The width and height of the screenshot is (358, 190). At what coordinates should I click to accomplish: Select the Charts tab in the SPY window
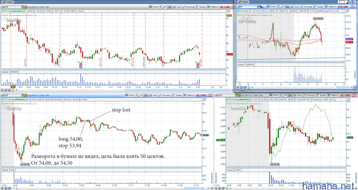(243, 2)
